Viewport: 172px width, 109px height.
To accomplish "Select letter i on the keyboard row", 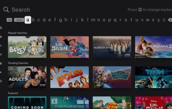I will coord(71,20).
